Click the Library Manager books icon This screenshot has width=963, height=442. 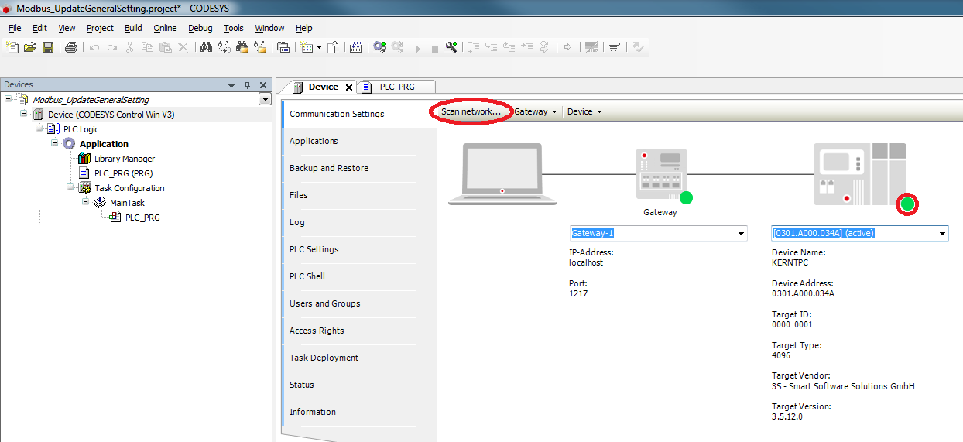(x=85, y=159)
